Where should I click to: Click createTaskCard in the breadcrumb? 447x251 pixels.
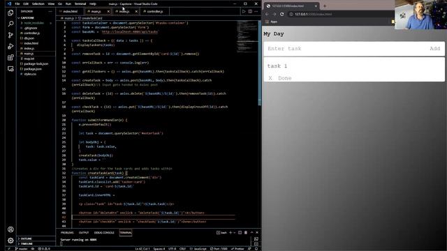91,18
